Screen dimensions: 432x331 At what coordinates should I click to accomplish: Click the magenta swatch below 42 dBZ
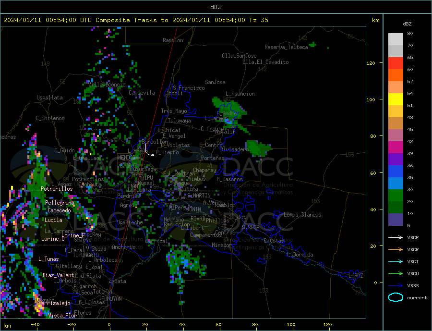pos(396,147)
